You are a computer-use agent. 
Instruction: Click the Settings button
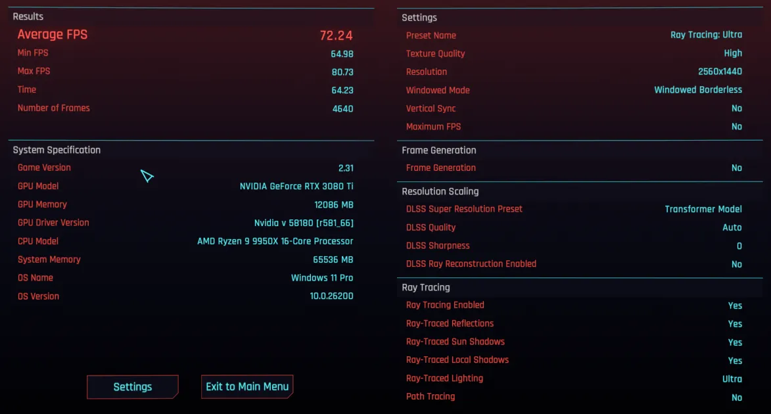pos(132,387)
